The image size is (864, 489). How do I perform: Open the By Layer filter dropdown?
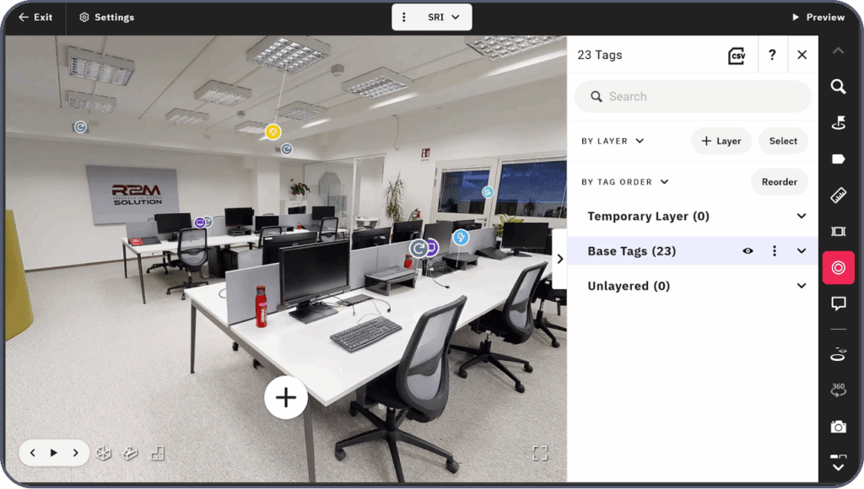(x=613, y=142)
